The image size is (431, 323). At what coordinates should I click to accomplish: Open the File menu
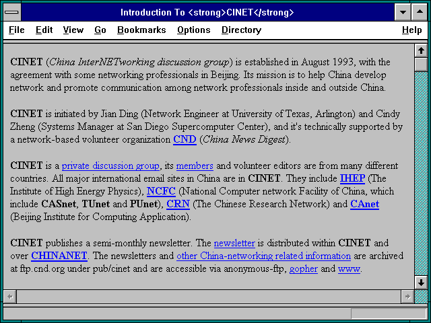point(16,30)
